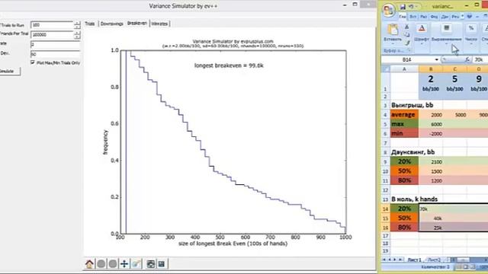488x274 pixels.
Task: Increase Trials to Run with up arrow
Action: 77,24
